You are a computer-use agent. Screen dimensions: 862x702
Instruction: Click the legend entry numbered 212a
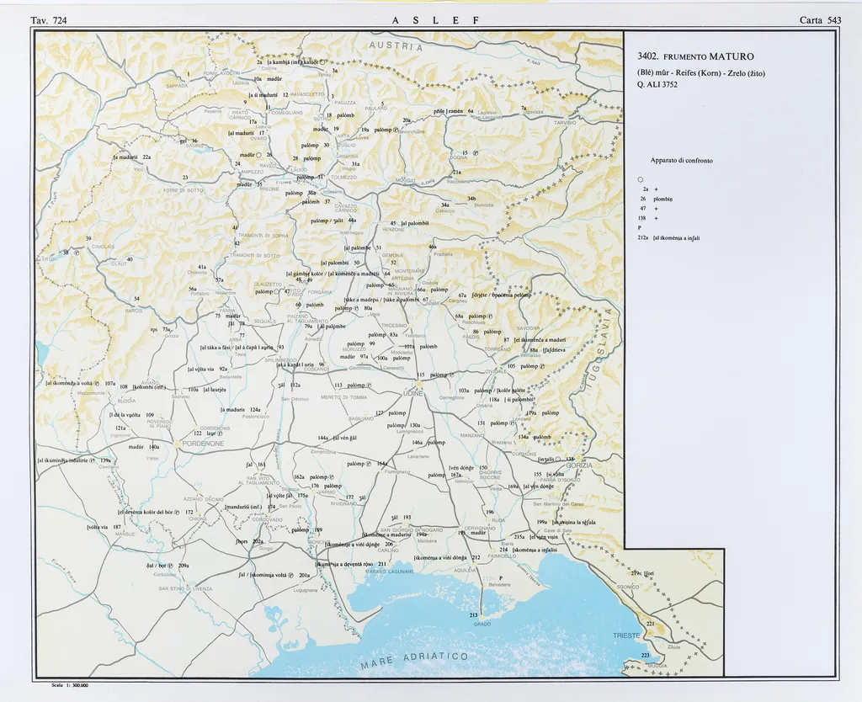(x=669, y=238)
